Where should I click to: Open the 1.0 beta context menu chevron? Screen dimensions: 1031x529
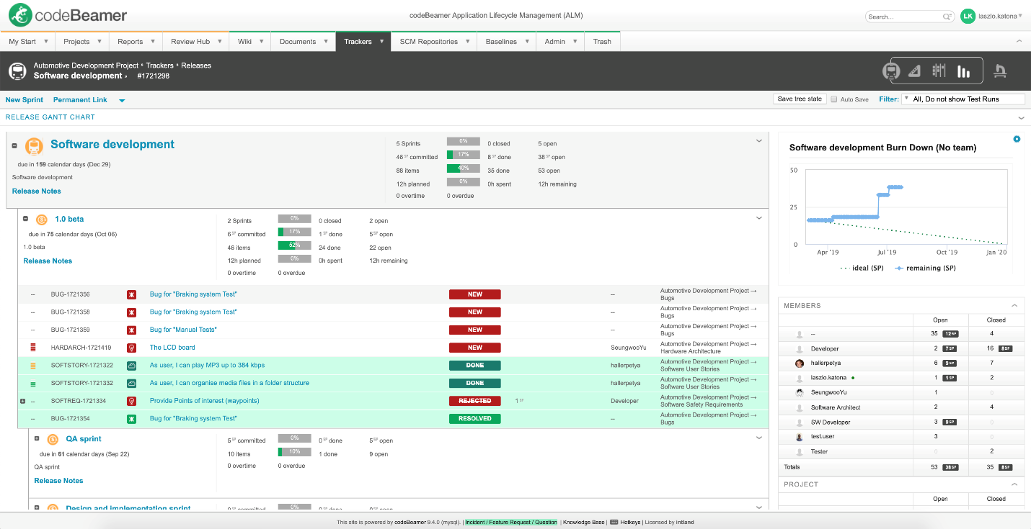coord(758,218)
